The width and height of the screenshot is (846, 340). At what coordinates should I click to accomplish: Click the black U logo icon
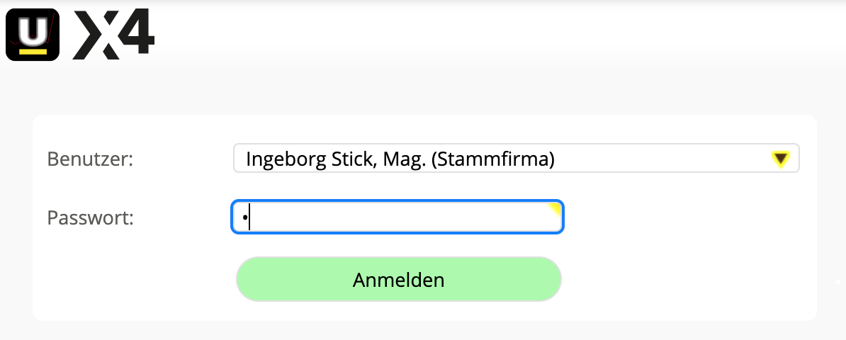coord(33,34)
